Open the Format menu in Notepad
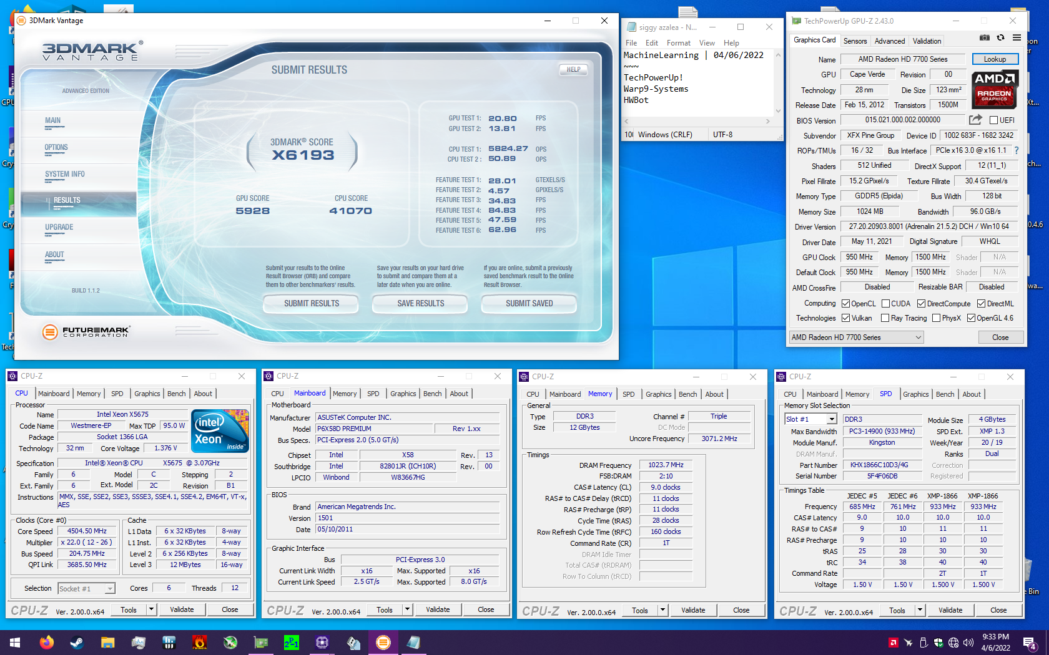This screenshot has width=1049, height=655. (678, 43)
